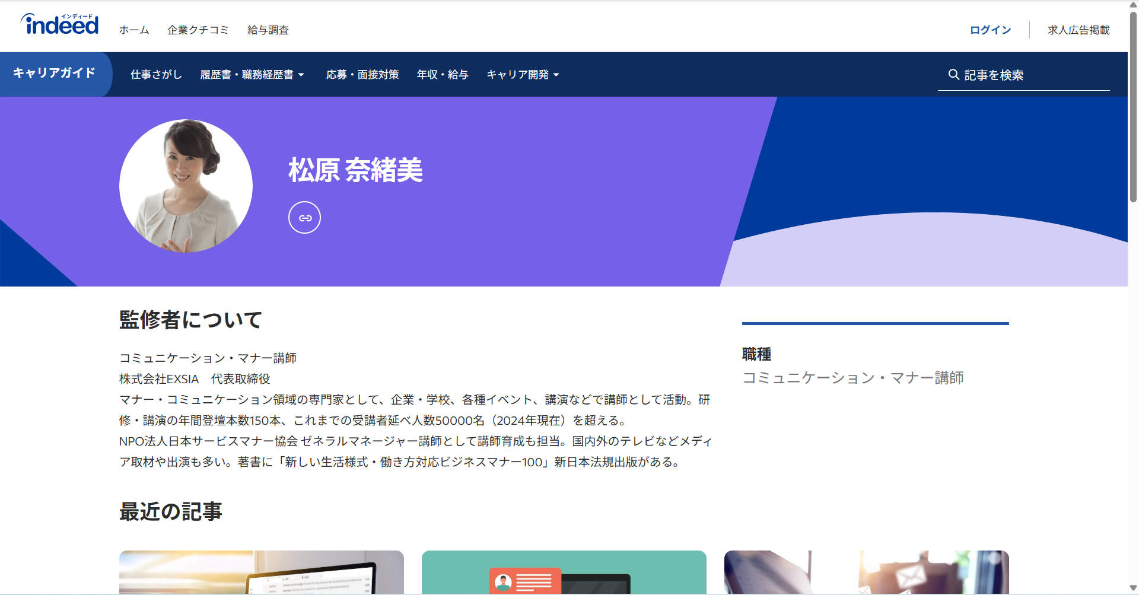Click the 求人広告掲載 link
The image size is (1139, 595).
pos(1078,30)
